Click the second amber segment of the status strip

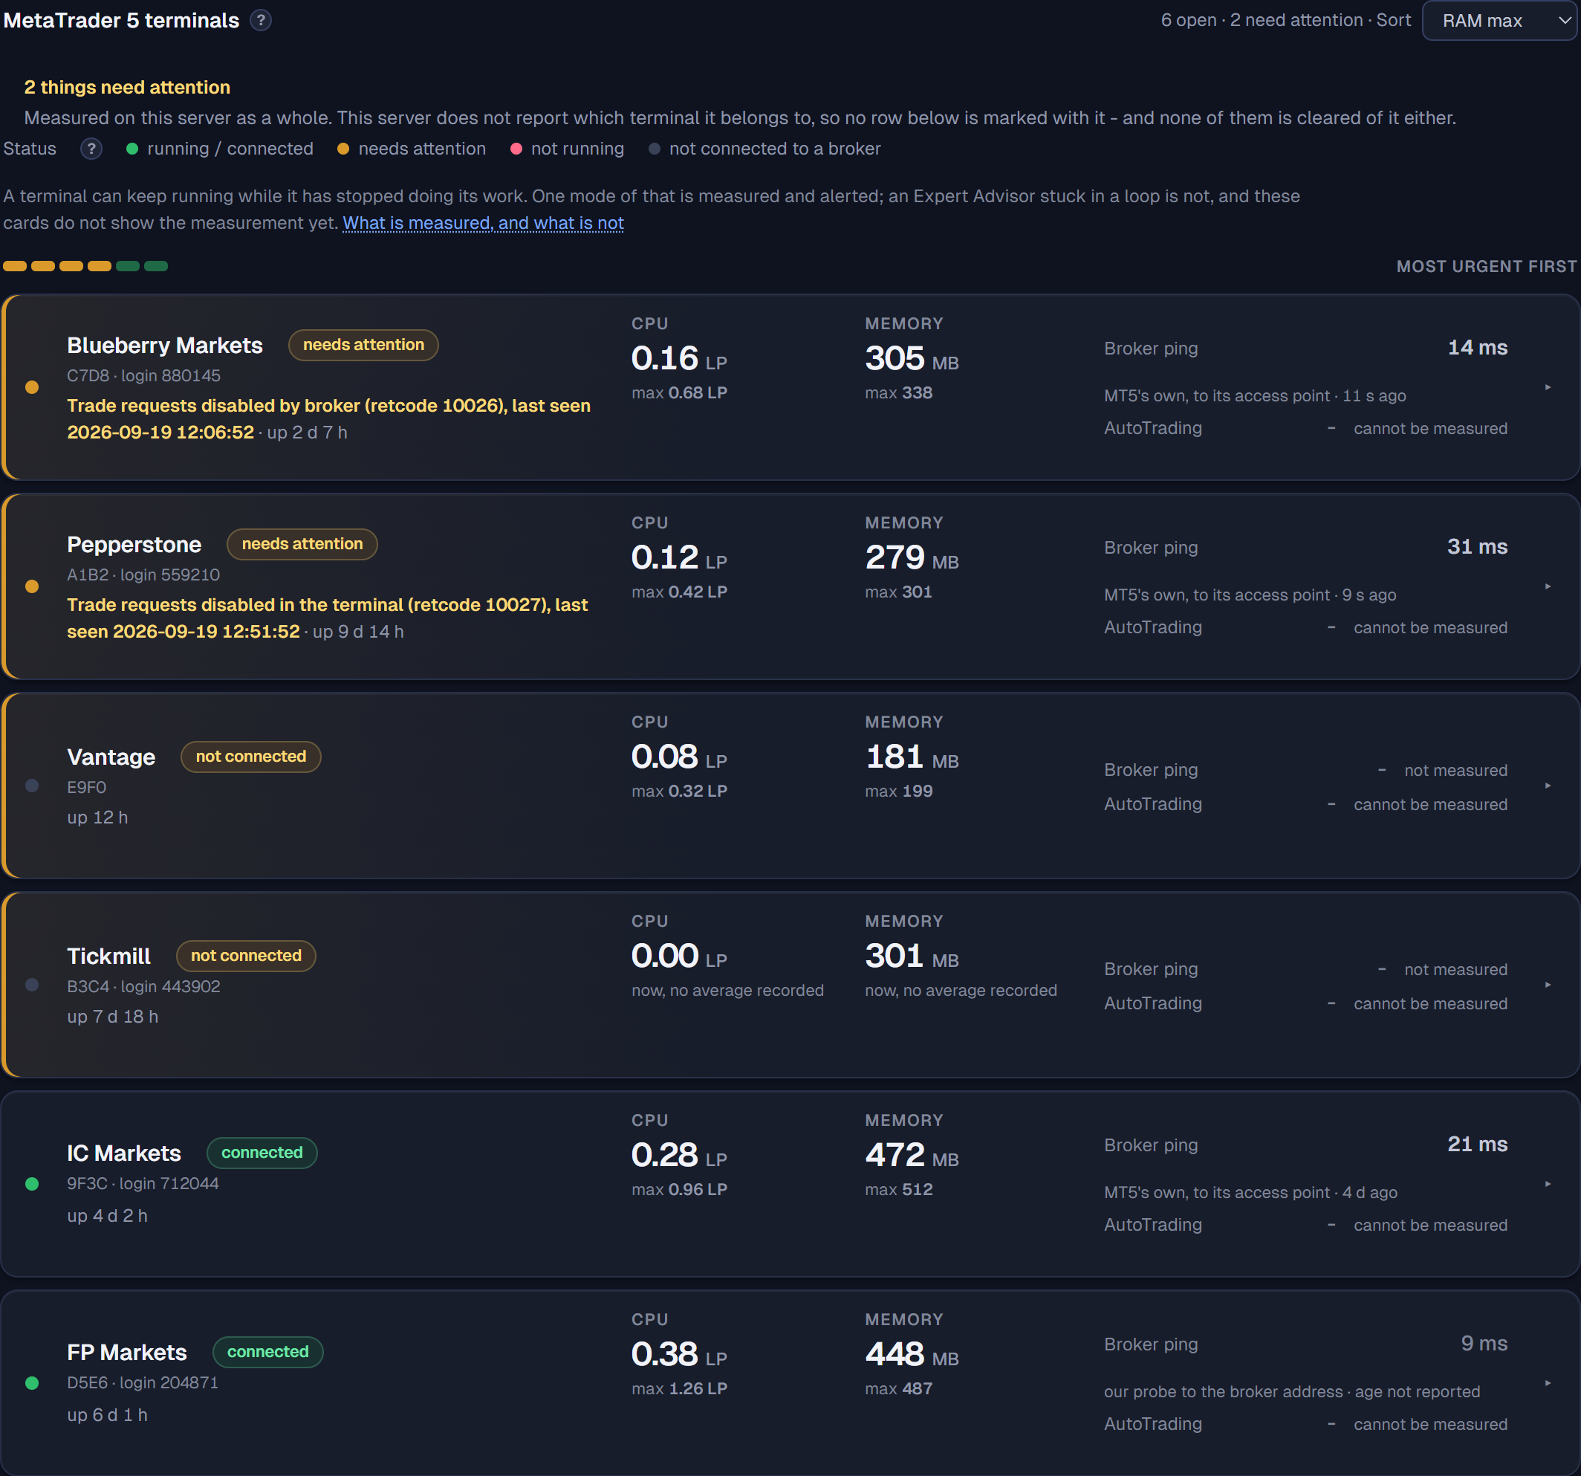[x=43, y=267]
